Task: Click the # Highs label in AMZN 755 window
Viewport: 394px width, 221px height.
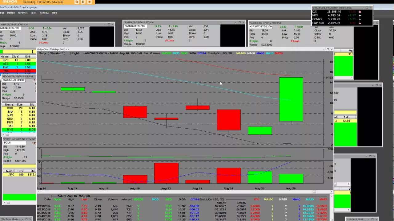Action: [128, 41]
